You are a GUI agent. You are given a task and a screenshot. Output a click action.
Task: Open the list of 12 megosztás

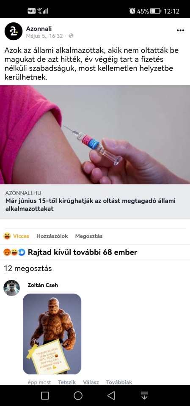(28, 269)
